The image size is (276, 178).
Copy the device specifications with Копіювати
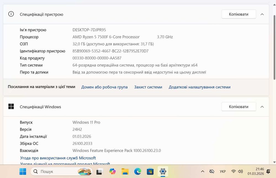pos(239,14)
